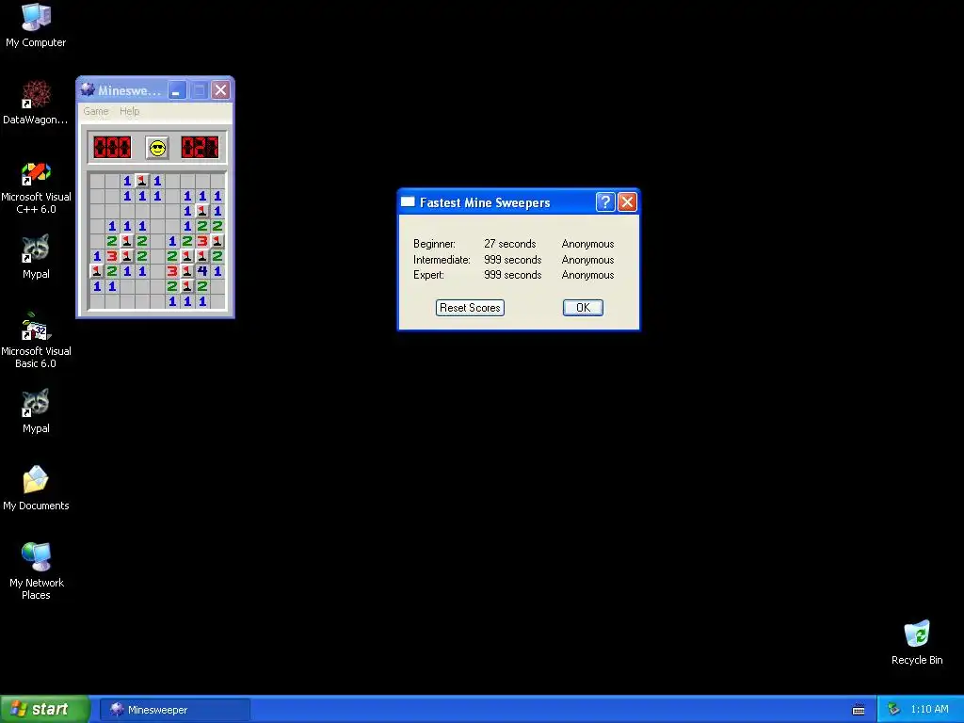Click the question mark help button in the dialog

pyautogui.click(x=605, y=201)
